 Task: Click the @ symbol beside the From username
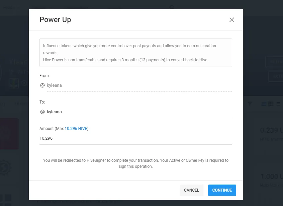(42, 85)
